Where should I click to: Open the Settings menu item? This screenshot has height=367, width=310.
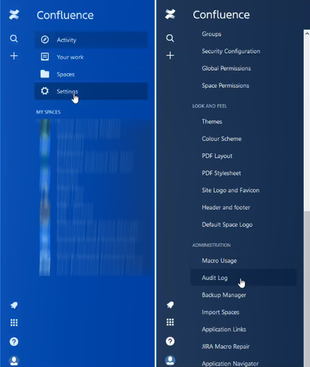[91, 91]
